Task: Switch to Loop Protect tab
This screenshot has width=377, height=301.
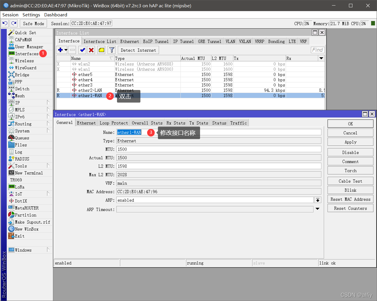Action: (114, 123)
